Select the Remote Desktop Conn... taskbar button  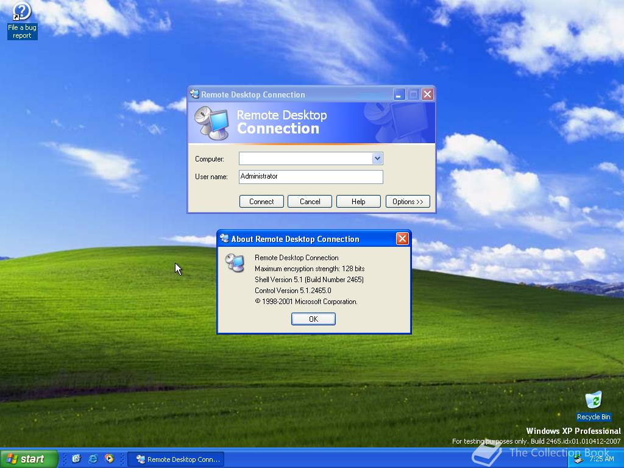[x=176, y=459]
